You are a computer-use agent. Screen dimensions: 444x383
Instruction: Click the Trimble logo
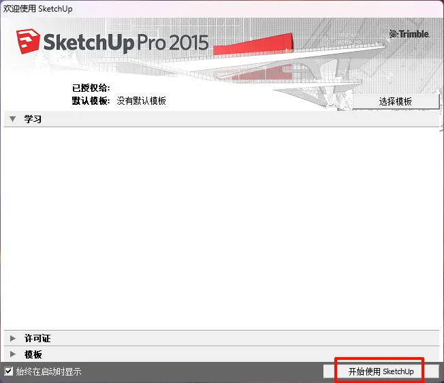[x=409, y=34]
